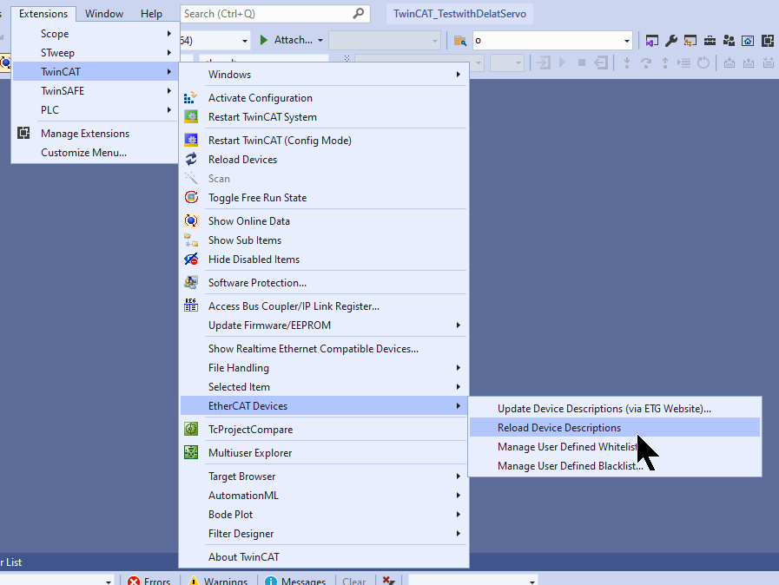The height and width of the screenshot is (585, 779).
Task: Select Manage User Defined Blacklist
Action: [615, 465]
